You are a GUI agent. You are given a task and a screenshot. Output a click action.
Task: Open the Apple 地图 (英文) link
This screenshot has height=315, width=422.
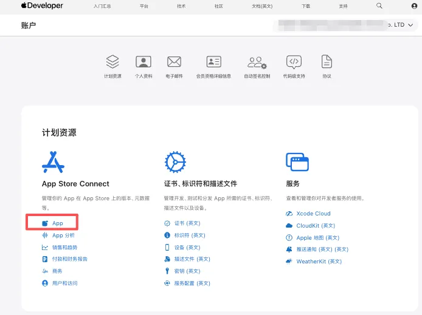click(x=318, y=238)
